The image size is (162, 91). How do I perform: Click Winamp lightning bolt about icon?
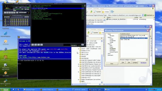[x=29, y=13]
